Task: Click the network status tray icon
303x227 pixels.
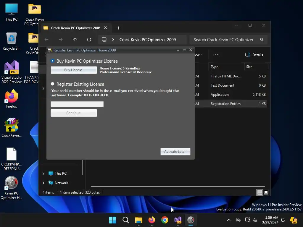Action: point(247,220)
